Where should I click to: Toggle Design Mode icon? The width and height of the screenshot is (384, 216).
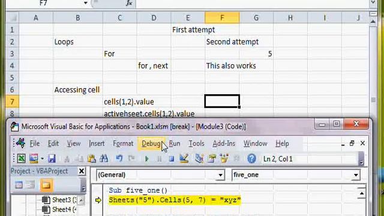click(x=184, y=158)
